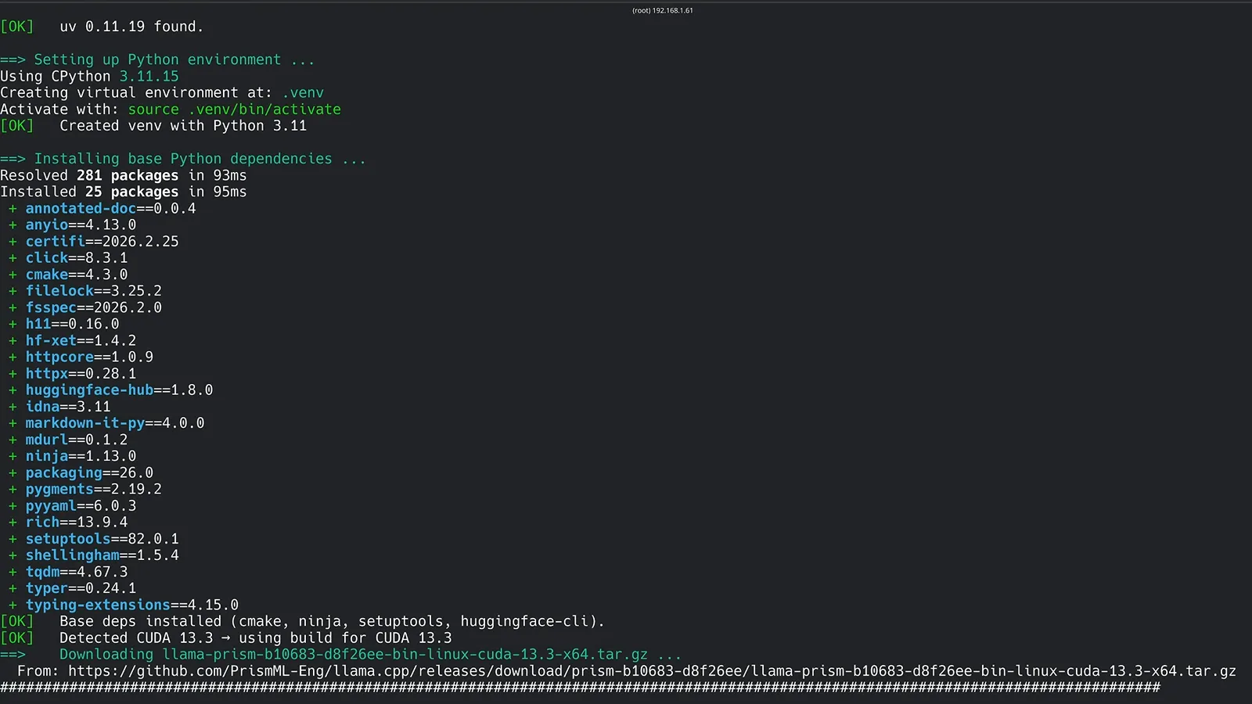Click the 'source .venv/bin/activate' command text

pyautogui.click(x=235, y=110)
